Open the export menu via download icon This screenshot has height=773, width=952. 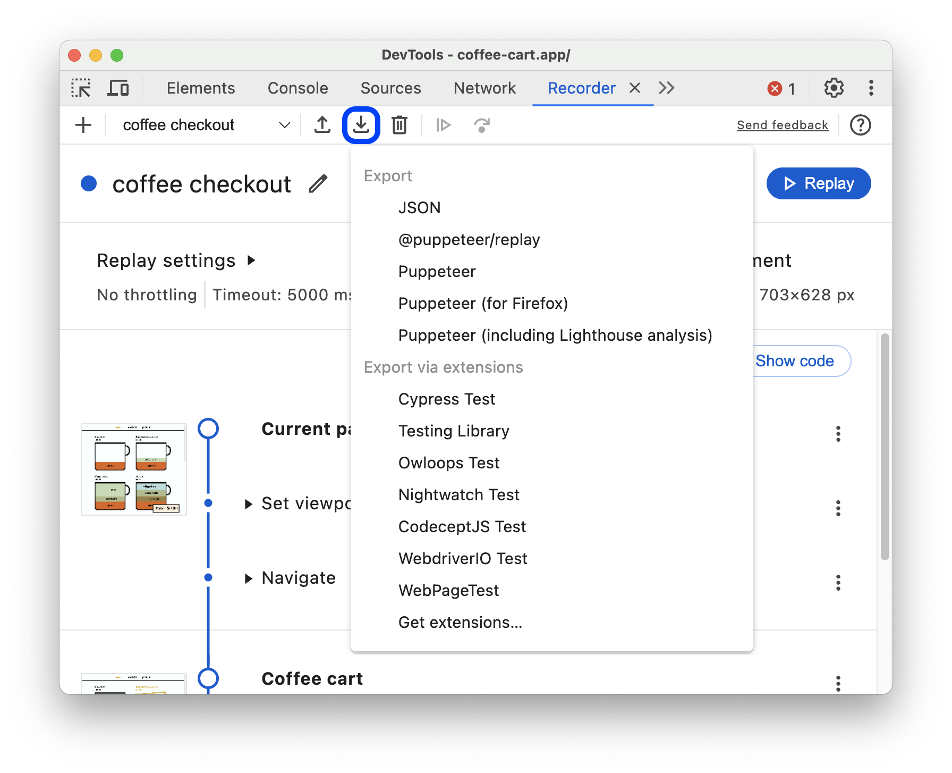(361, 125)
